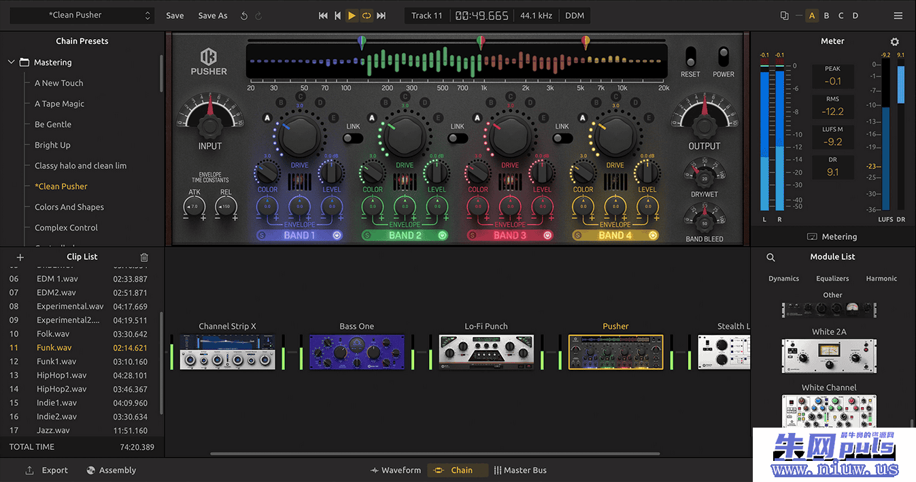Toggle Band 3 power icon
The image size is (916, 482).
547,235
